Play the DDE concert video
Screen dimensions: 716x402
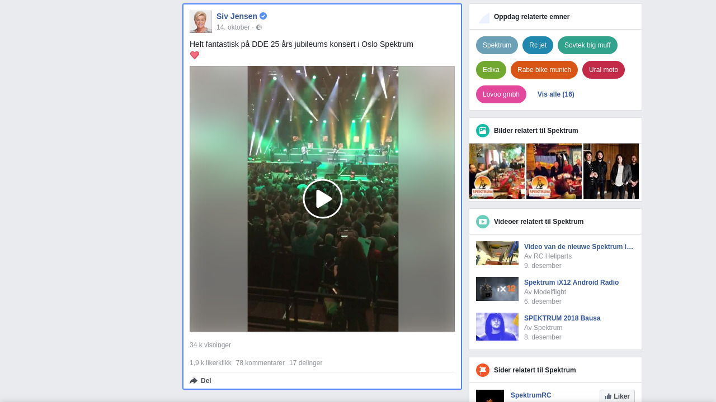322,199
